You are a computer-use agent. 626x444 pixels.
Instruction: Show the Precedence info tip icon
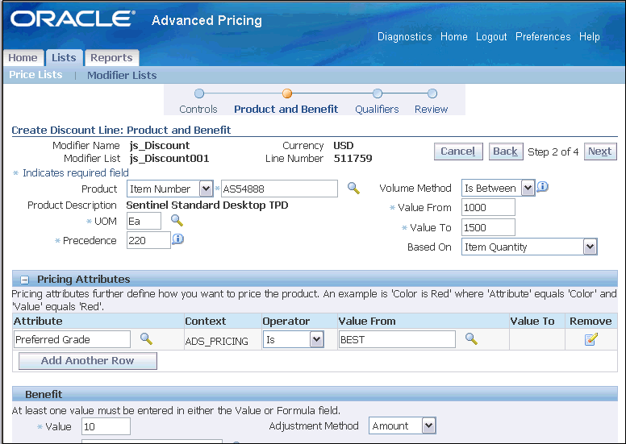point(177,239)
